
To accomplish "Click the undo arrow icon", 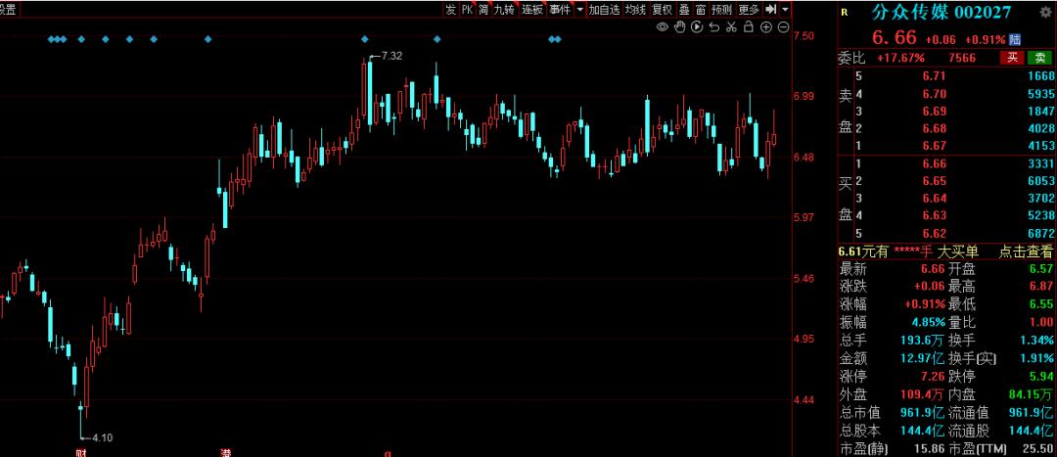I will point(714,27).
